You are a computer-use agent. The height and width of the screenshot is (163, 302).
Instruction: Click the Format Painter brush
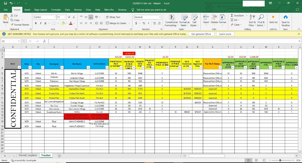20,25
